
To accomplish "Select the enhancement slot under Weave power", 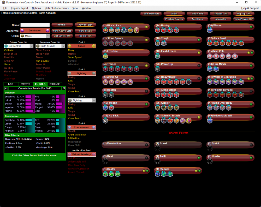I will 210,31.
